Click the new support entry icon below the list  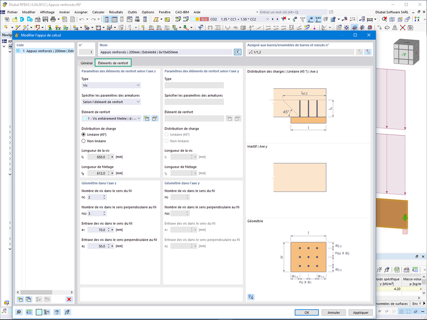coord(20,299)
